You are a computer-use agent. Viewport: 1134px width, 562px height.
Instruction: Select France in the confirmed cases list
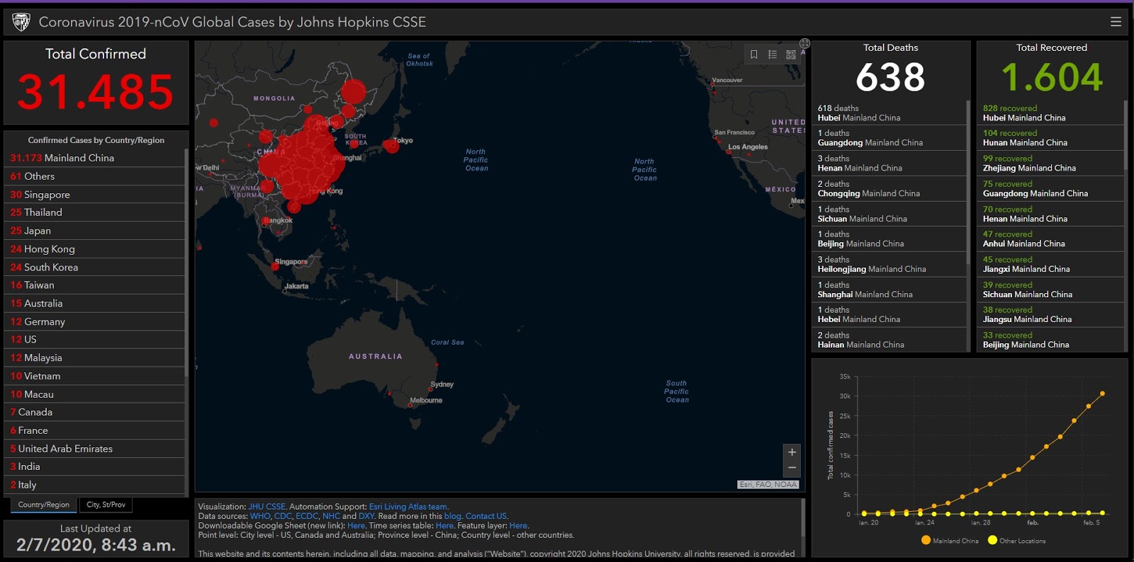click(94, 430)
